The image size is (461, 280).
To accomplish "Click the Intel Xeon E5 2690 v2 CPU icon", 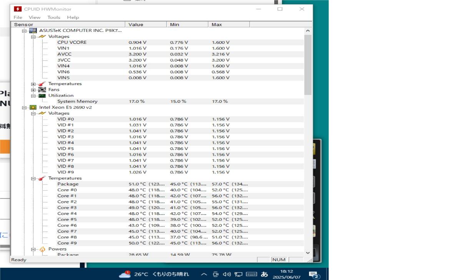I will pos(33,107).
